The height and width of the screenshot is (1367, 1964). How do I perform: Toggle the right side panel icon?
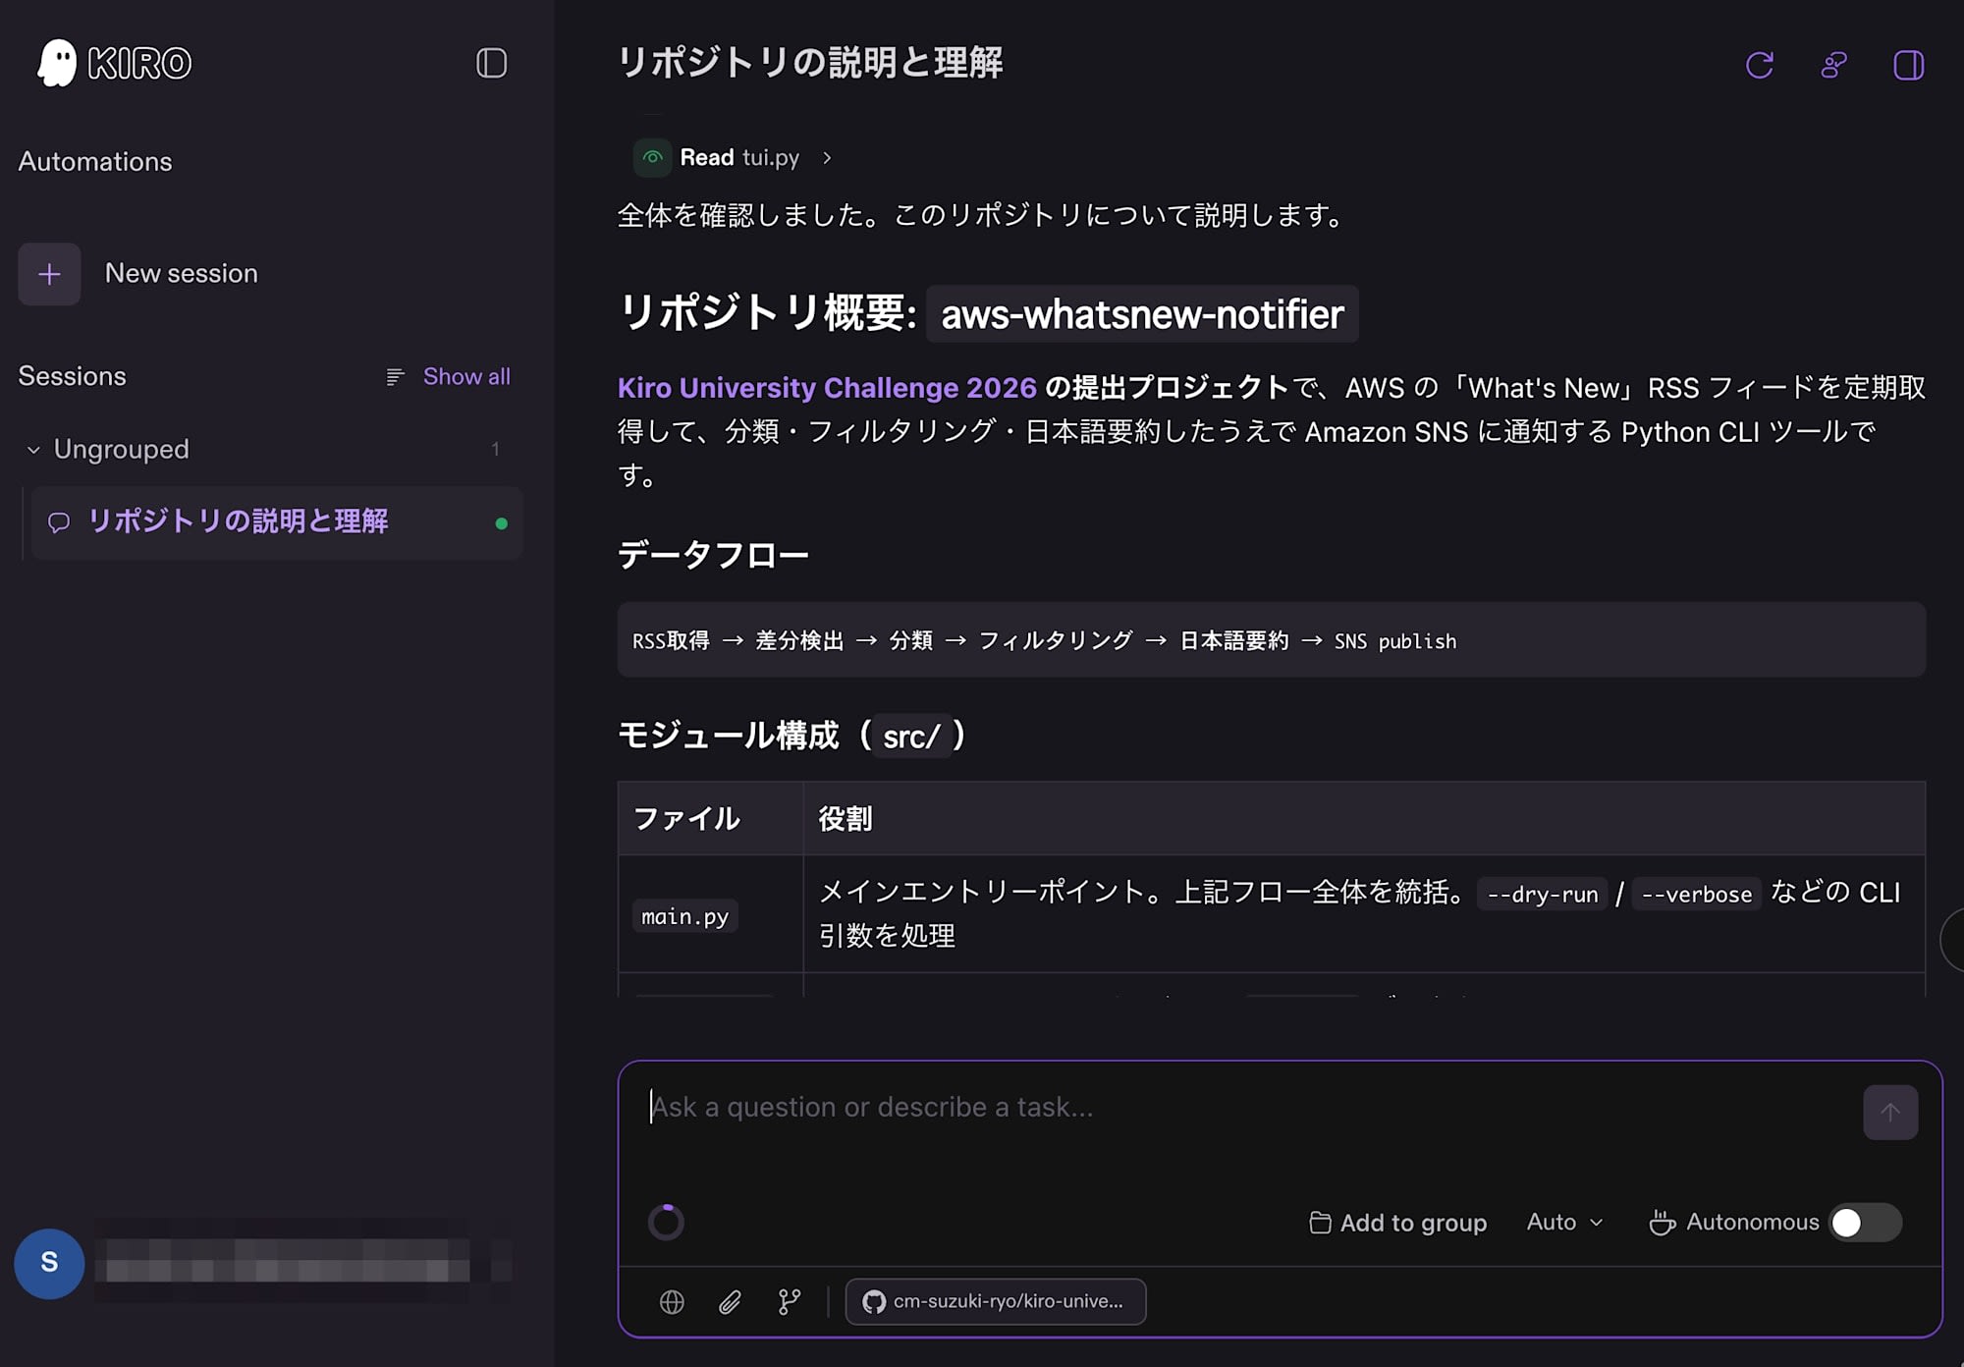coord(1908,65)
